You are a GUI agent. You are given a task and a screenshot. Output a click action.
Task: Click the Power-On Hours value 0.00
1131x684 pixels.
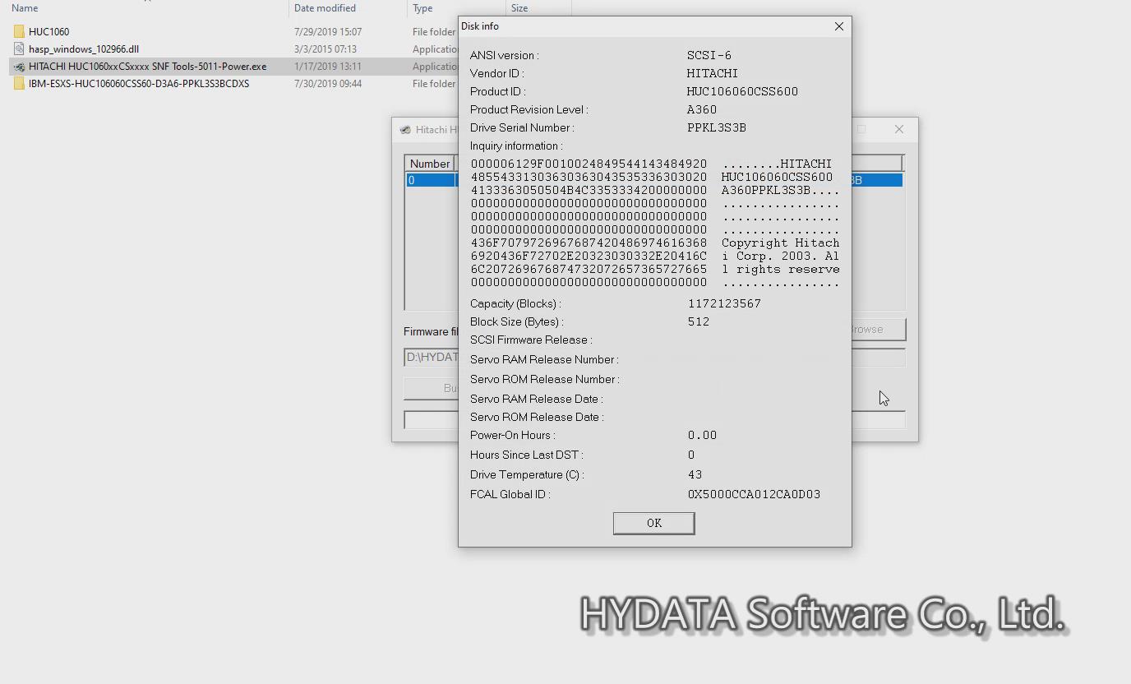point(702,435)
